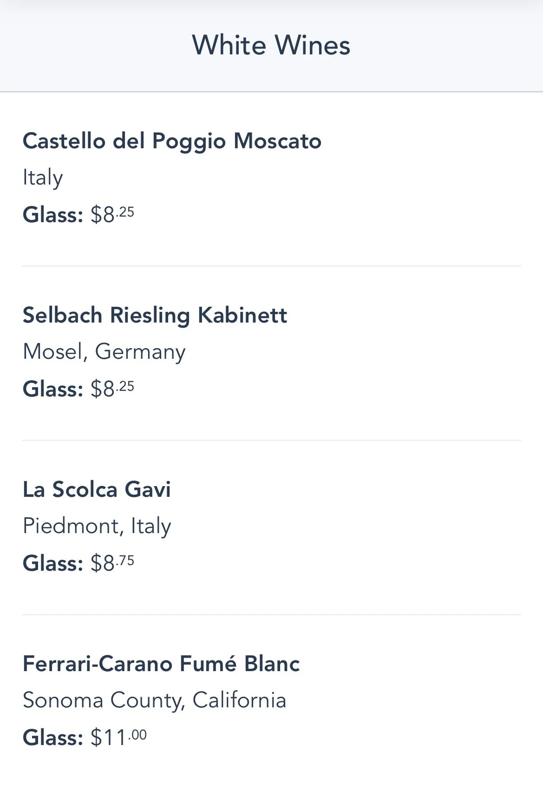The height and width of the screenshot is (785, 543).
Task: Open the Castello del Poggio Moscato item
Action: point(172,141)
